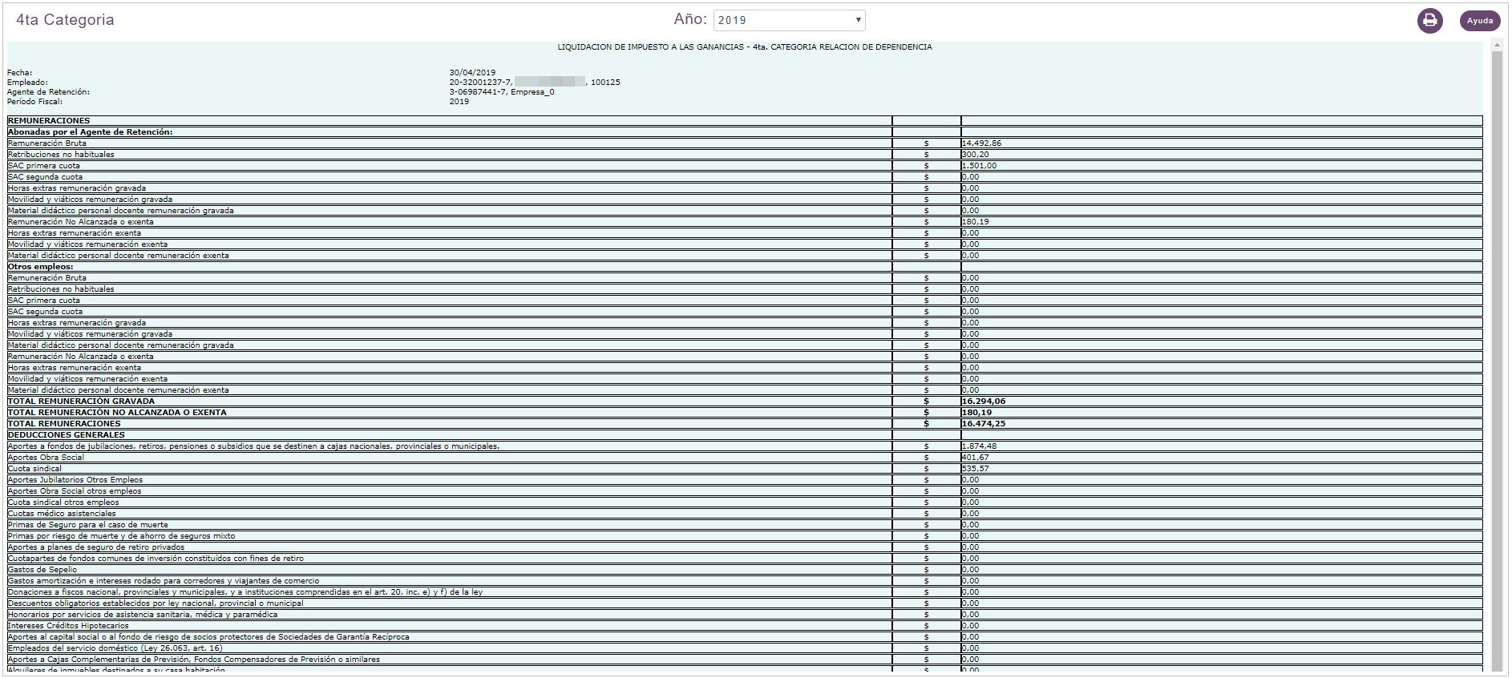Click the Empleados del servicio doméstico label

point(115,648)
